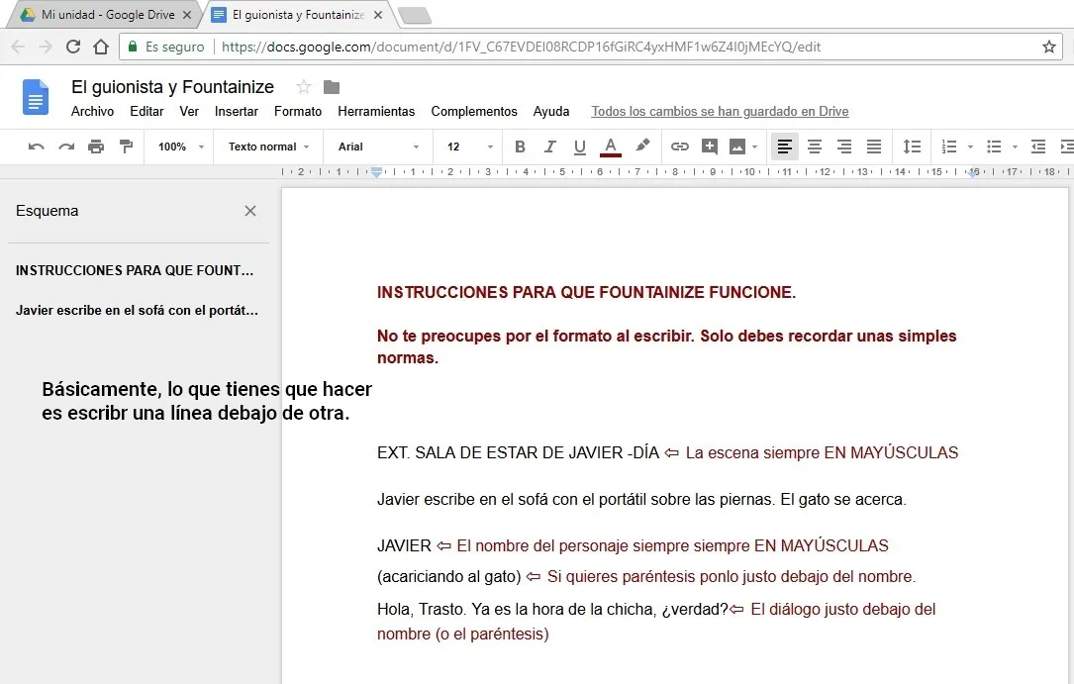Star the document El guionista y Fountainize
Viewport: 1074px width, 684px height.
click(x=304, y=87)
